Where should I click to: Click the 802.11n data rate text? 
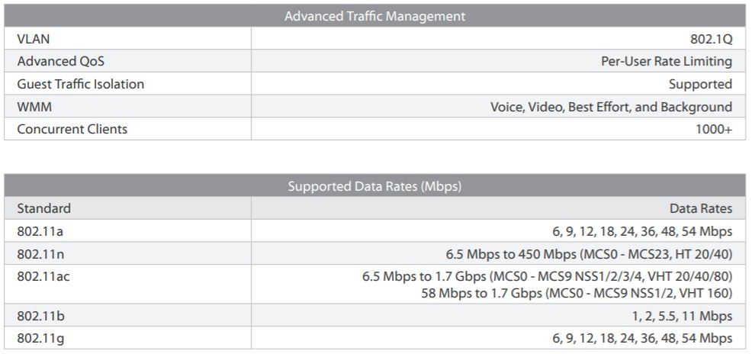[589, 253]
